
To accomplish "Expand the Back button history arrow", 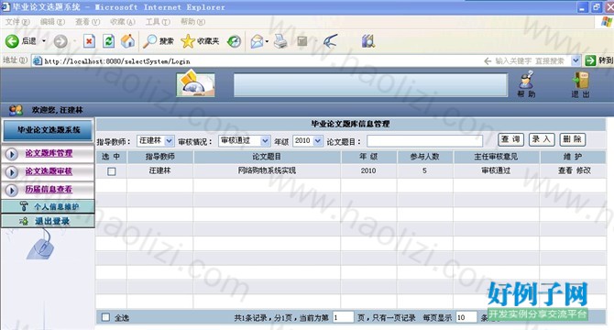I will (44, 41).
